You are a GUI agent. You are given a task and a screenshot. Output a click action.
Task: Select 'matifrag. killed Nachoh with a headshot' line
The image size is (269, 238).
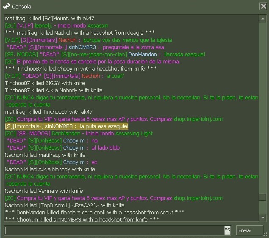pos(80,33)
